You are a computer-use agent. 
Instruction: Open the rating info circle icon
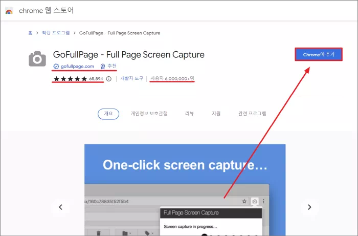click(109, 79)
